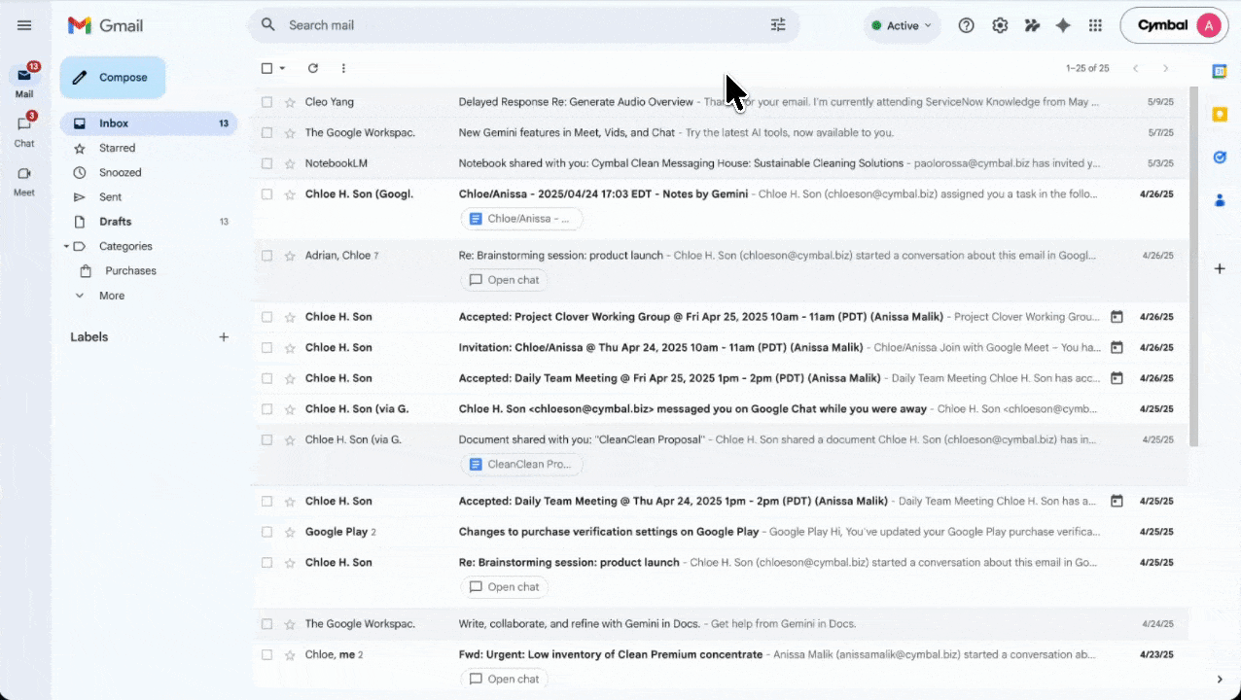Refresh the inbox
This screenshot has width=1241, height=700.
(x=312, y=68)
